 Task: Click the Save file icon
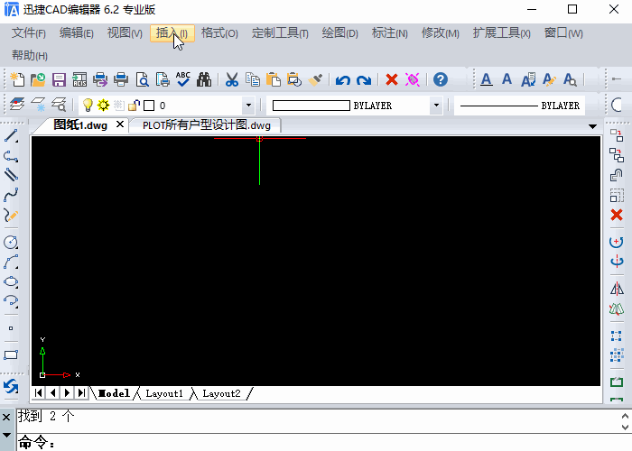pos(58,79)
